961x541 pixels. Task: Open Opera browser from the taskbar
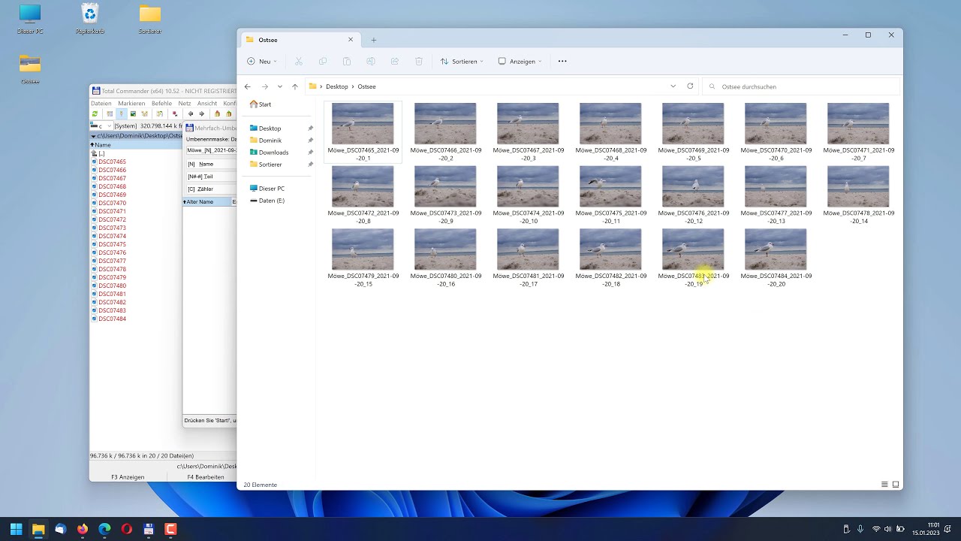[x=126, y=529]
